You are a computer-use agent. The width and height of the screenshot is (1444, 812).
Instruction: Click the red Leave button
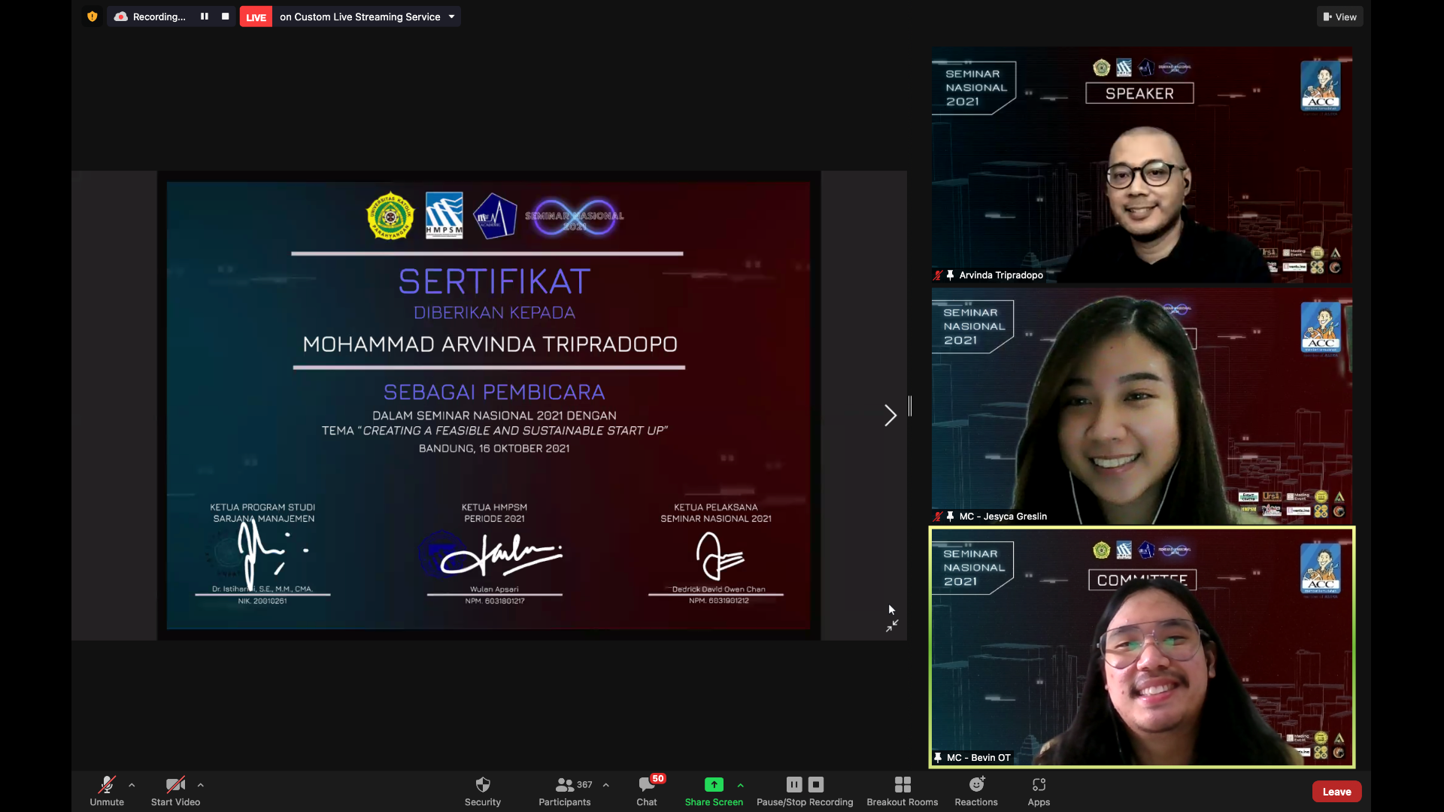coord(1336,792)
